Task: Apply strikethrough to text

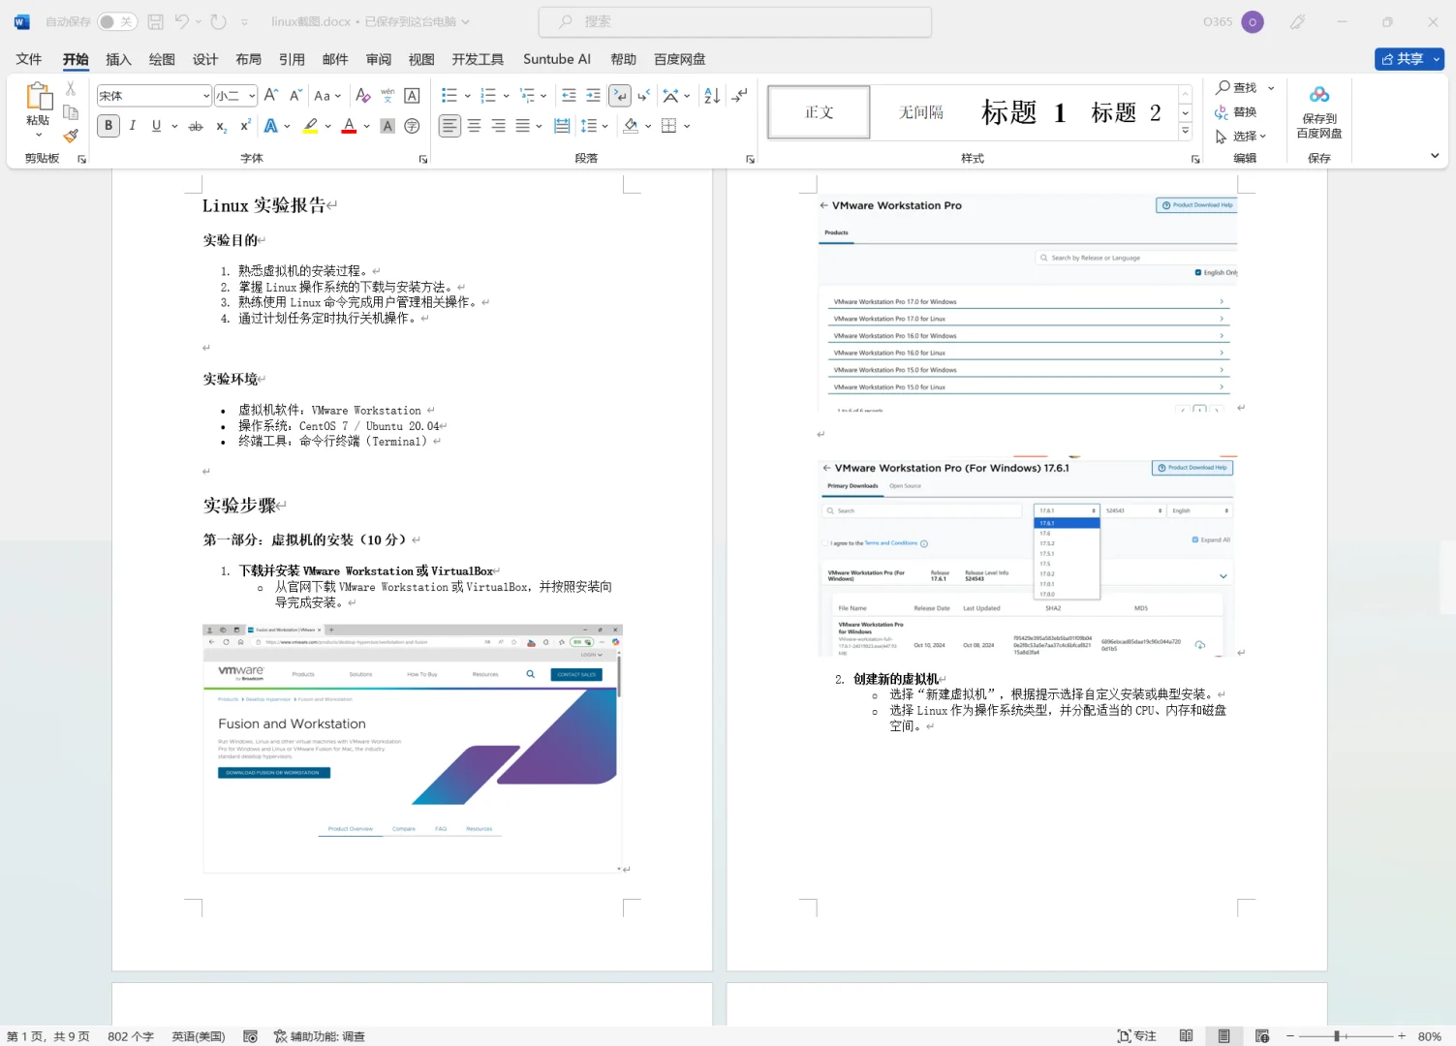Action: pyautogui.click(x=195, y=125)
